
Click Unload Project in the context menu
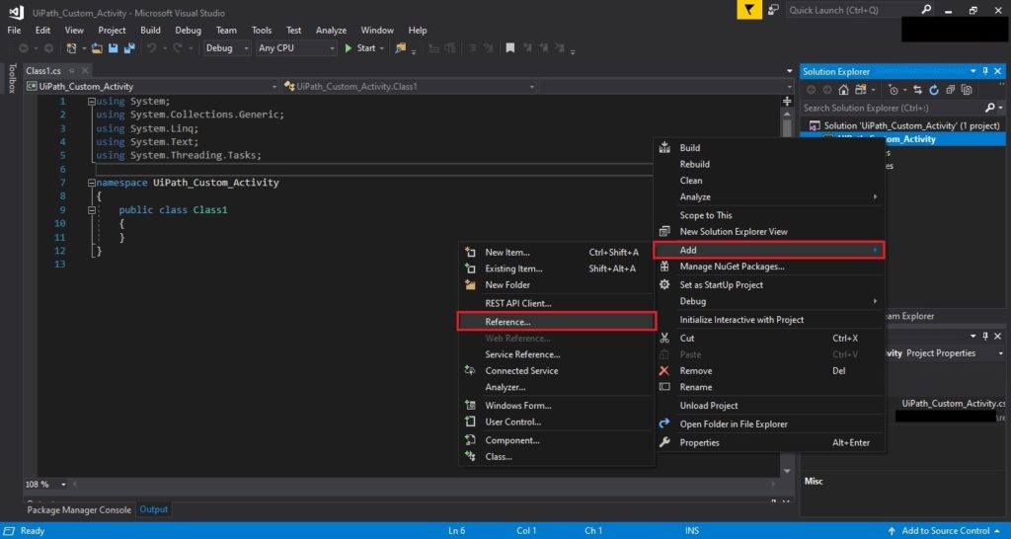pos(770,406)
